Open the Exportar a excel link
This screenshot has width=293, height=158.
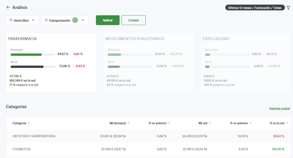coord(279,108)
